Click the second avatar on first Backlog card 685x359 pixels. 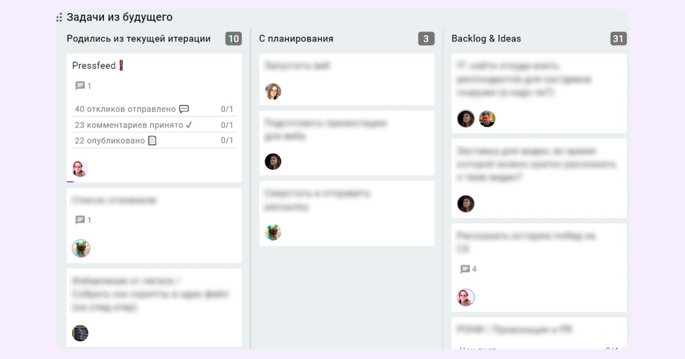point(487,118)
